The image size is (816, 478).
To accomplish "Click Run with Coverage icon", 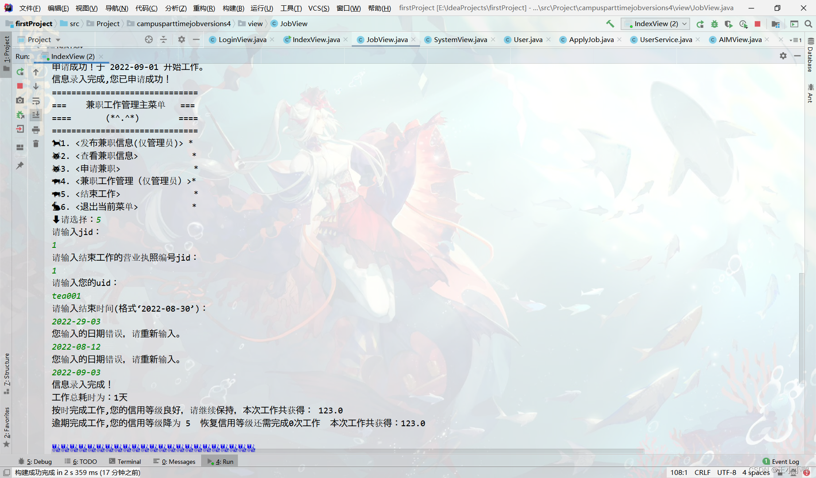I will click(729, 24).
